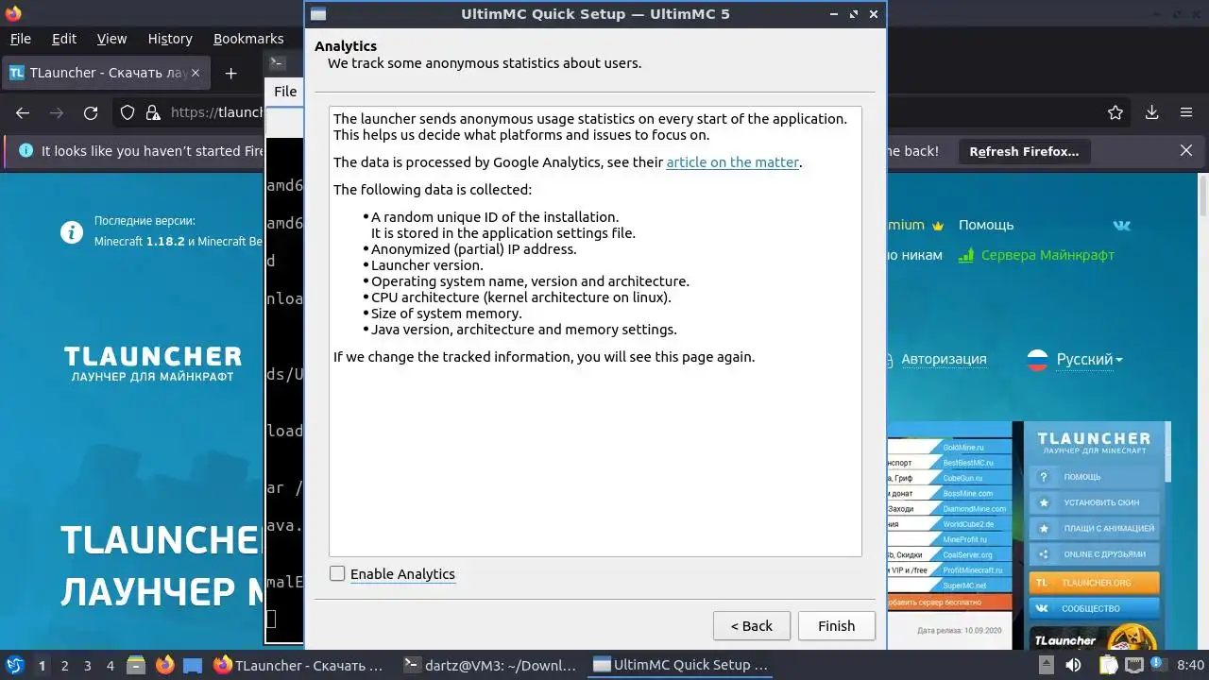The width and height of the screenshot is (1209, 680).
Task: Open terminal window File menu
Action: (x=285, y=92)
